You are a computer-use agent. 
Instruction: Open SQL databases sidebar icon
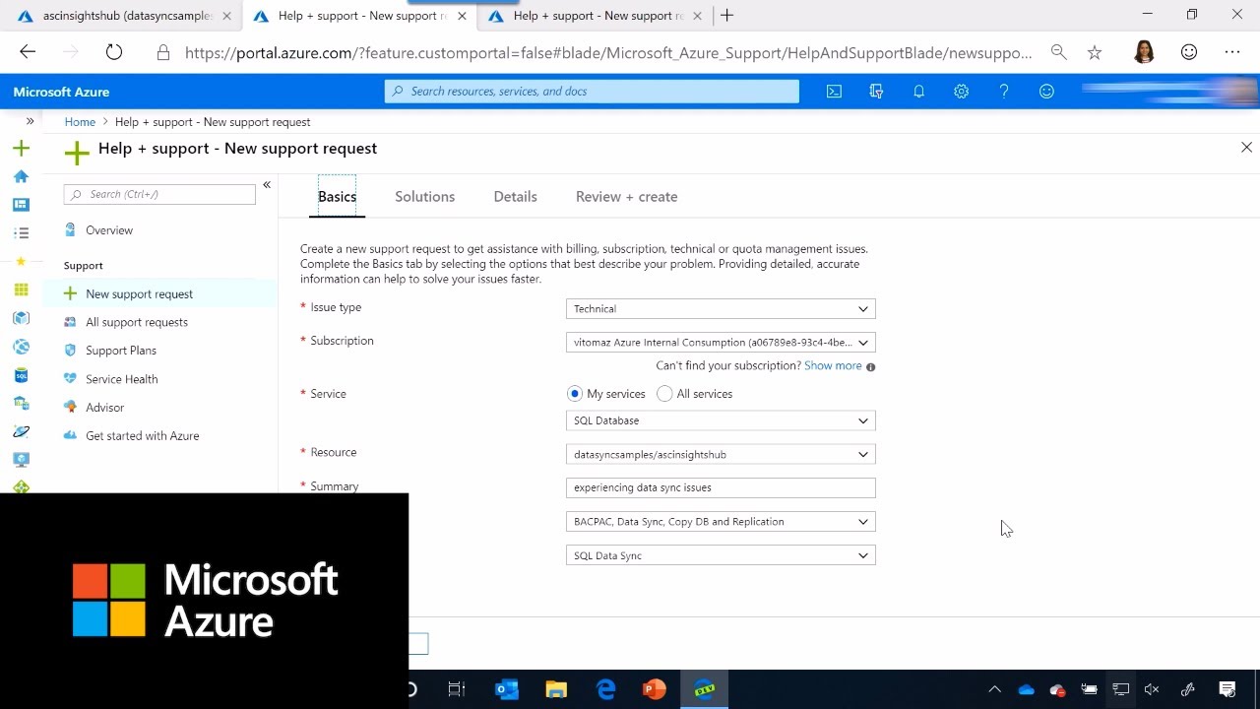21,375
